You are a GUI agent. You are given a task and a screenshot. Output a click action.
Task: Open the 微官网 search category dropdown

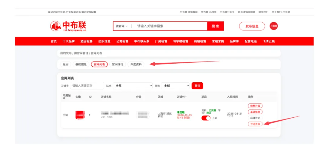point(122,26)
